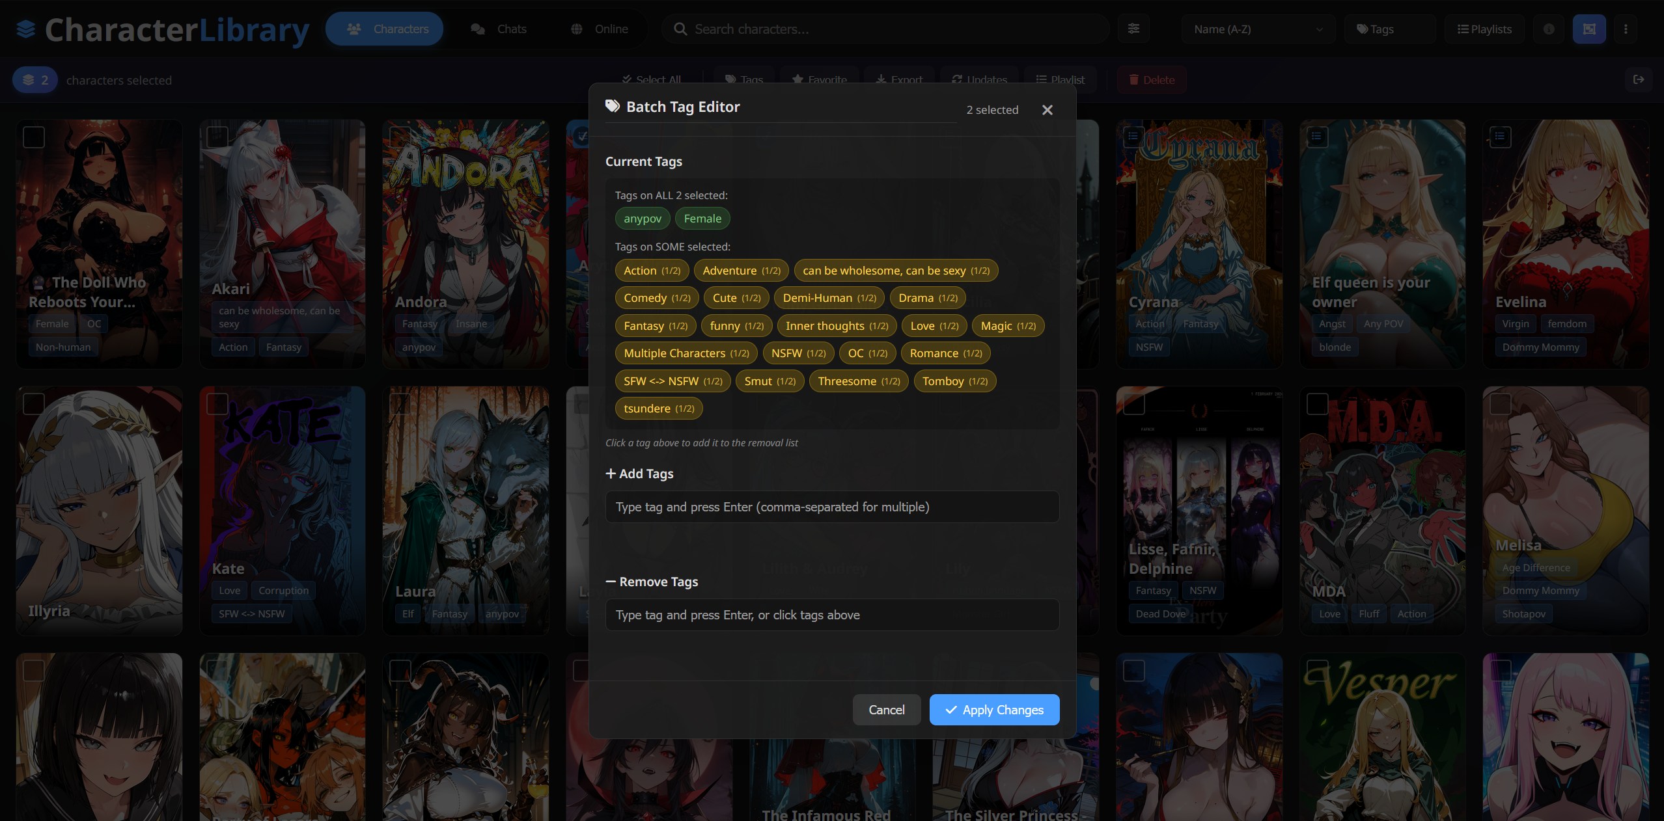Click the green Female tag chip
1664x821 pixels.
702,219
